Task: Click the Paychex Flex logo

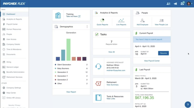Action: point(14,4)
